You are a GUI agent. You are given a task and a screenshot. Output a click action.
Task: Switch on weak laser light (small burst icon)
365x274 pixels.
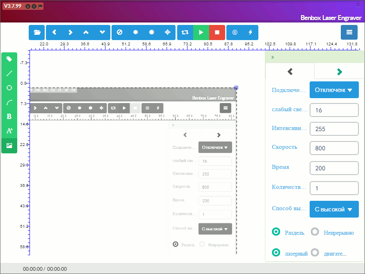(135, 32)
